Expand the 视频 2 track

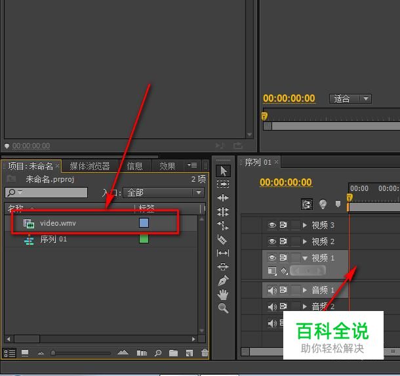(x=305, y=241)
